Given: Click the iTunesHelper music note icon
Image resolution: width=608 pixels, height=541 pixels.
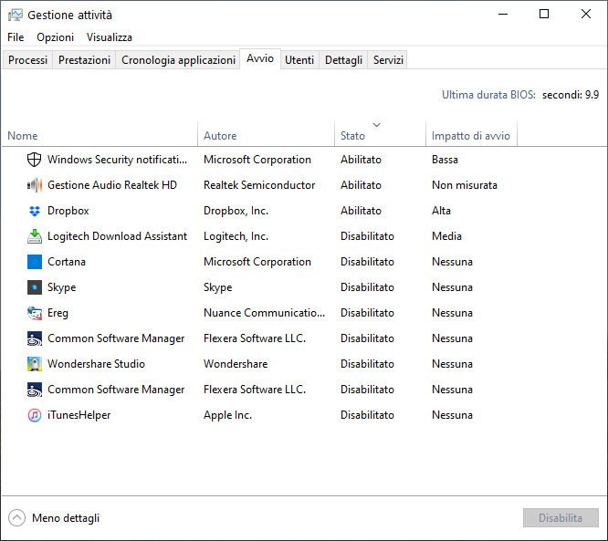Looking at the screenshot, I should [34, 415].
